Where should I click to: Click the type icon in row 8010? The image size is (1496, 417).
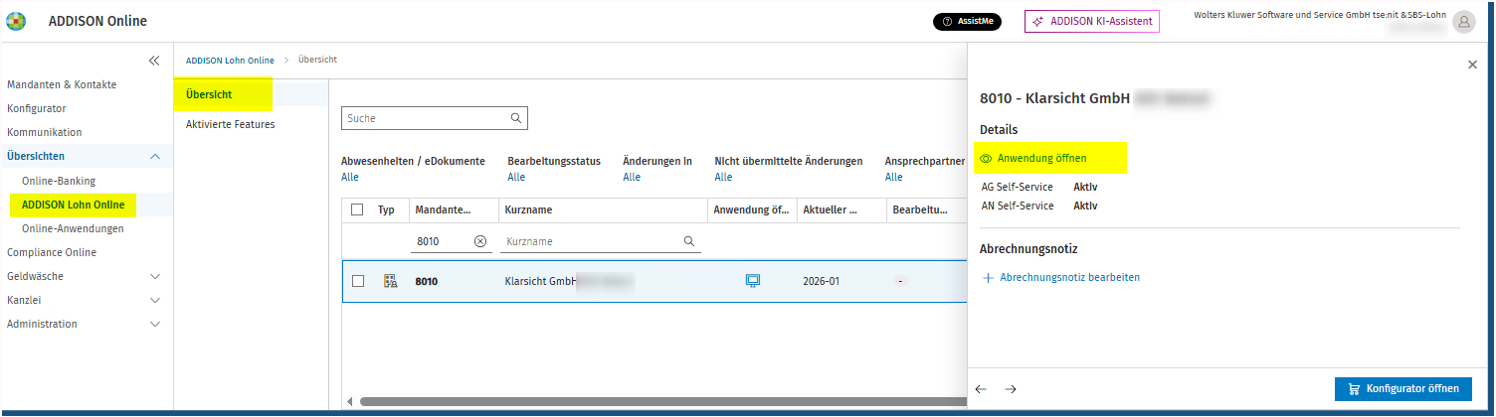point(390,281)
